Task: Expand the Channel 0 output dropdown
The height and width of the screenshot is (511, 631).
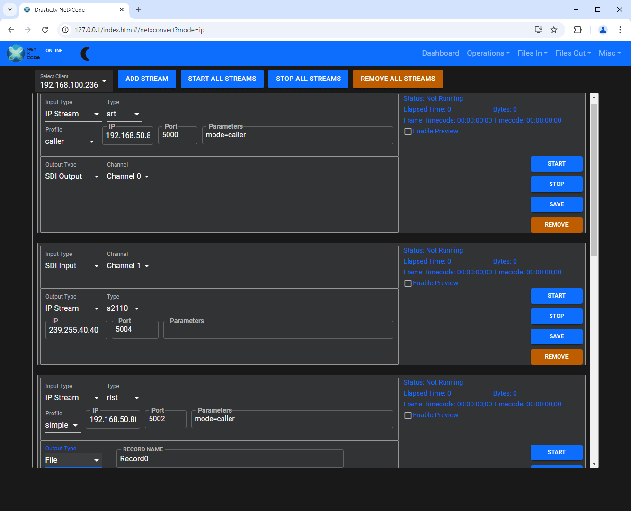Action: pyautogui.click(x=128, y=176)
